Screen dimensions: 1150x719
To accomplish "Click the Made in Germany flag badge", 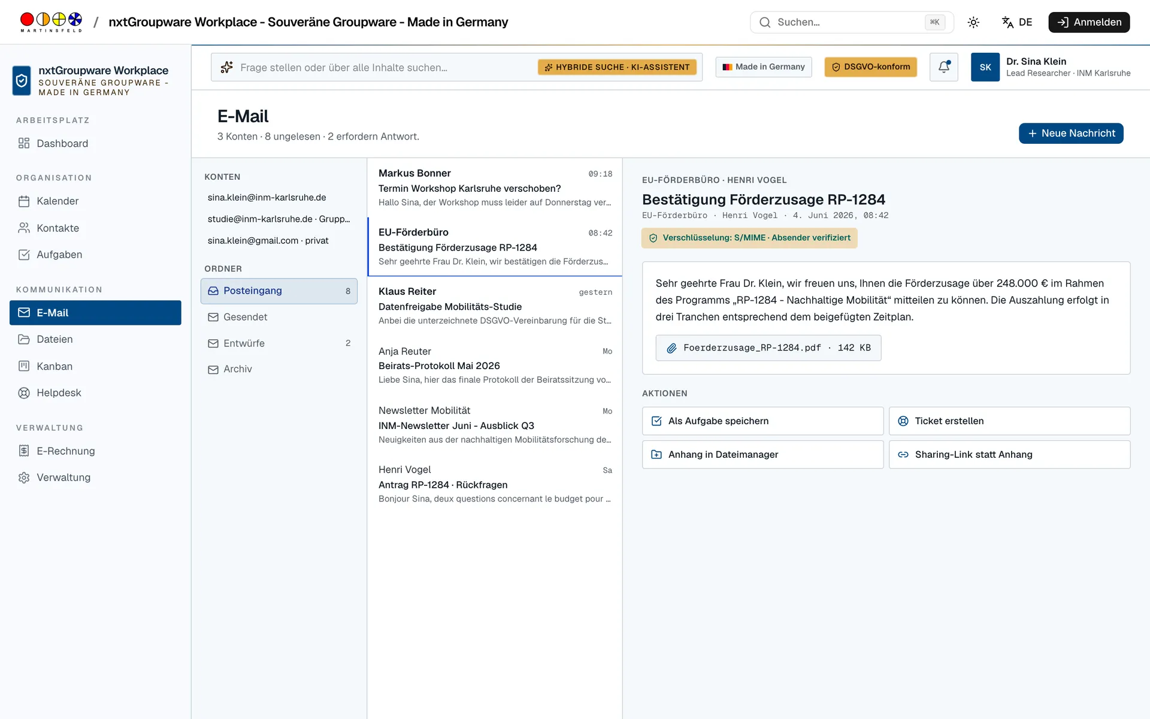I will 764,67.
